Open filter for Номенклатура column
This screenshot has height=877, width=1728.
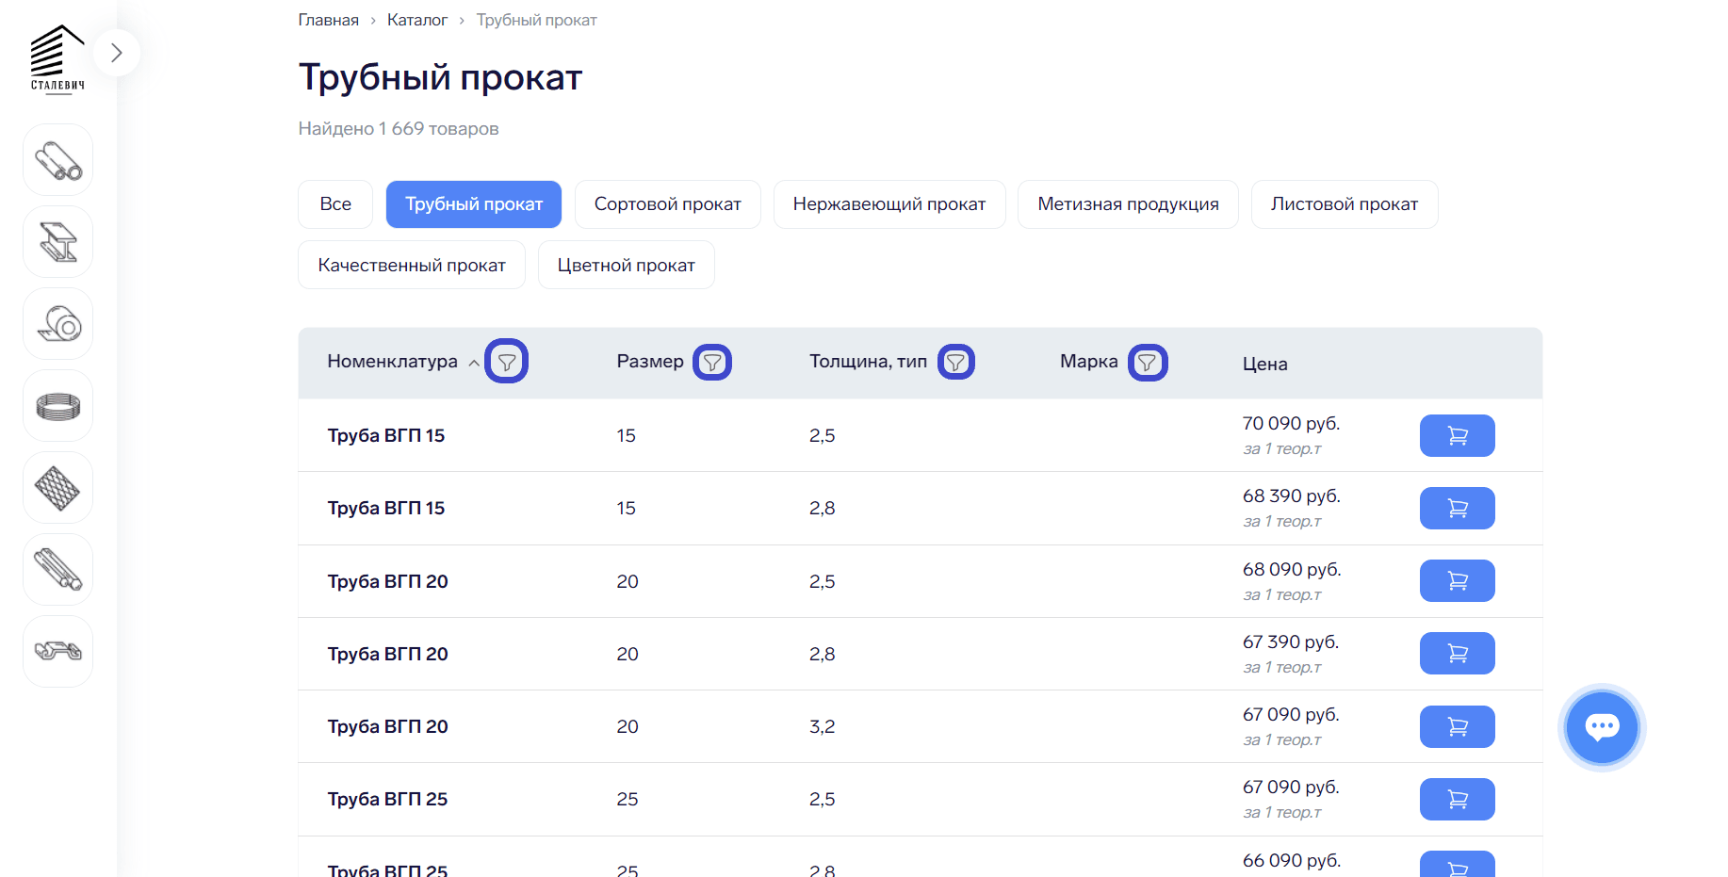507,362
